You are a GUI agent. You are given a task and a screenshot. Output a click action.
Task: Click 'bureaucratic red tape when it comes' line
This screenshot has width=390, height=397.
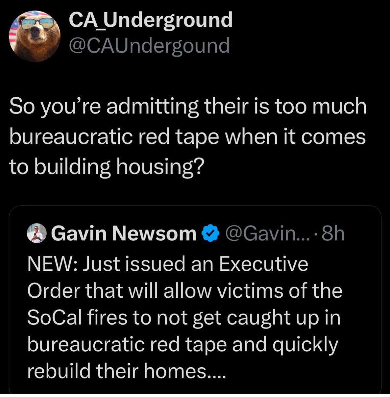tap(187, 136)
